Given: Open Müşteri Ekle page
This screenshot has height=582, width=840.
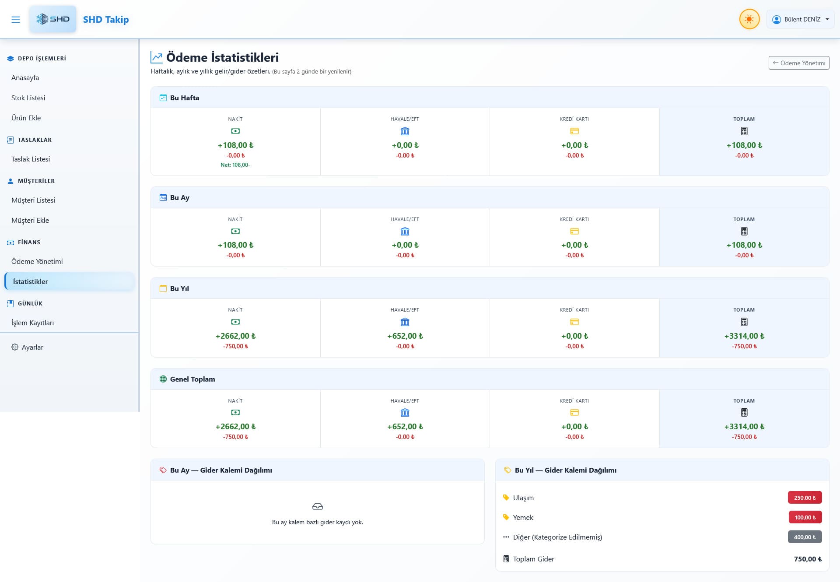Looking at the screenshot, I should 30,221.
